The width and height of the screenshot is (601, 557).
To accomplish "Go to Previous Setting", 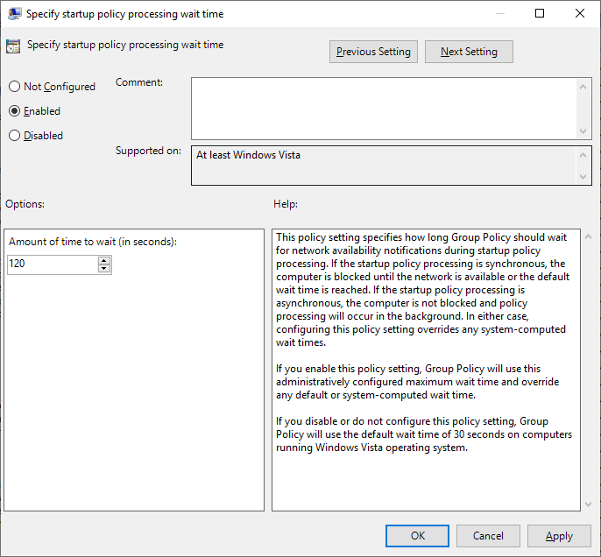I will pyautogui.click(x=373, y=52).
